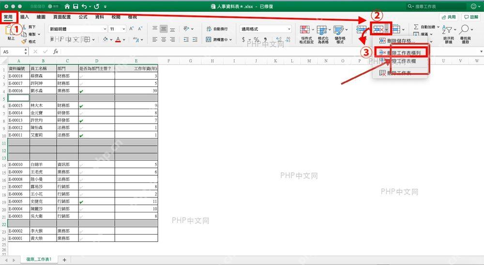
Task: Toggle the 自動儲存 autosave switch
Action: (54, 6)
